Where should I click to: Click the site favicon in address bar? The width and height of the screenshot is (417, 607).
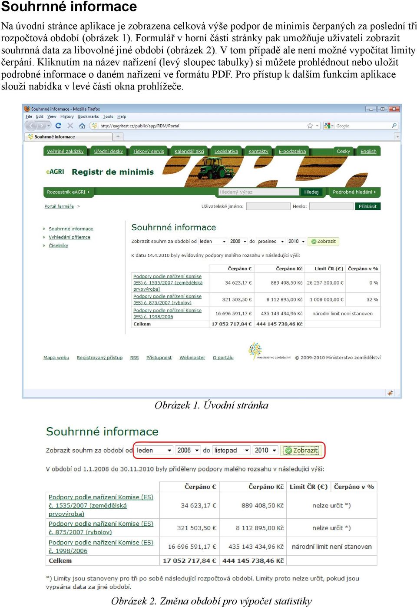[94, 126]
